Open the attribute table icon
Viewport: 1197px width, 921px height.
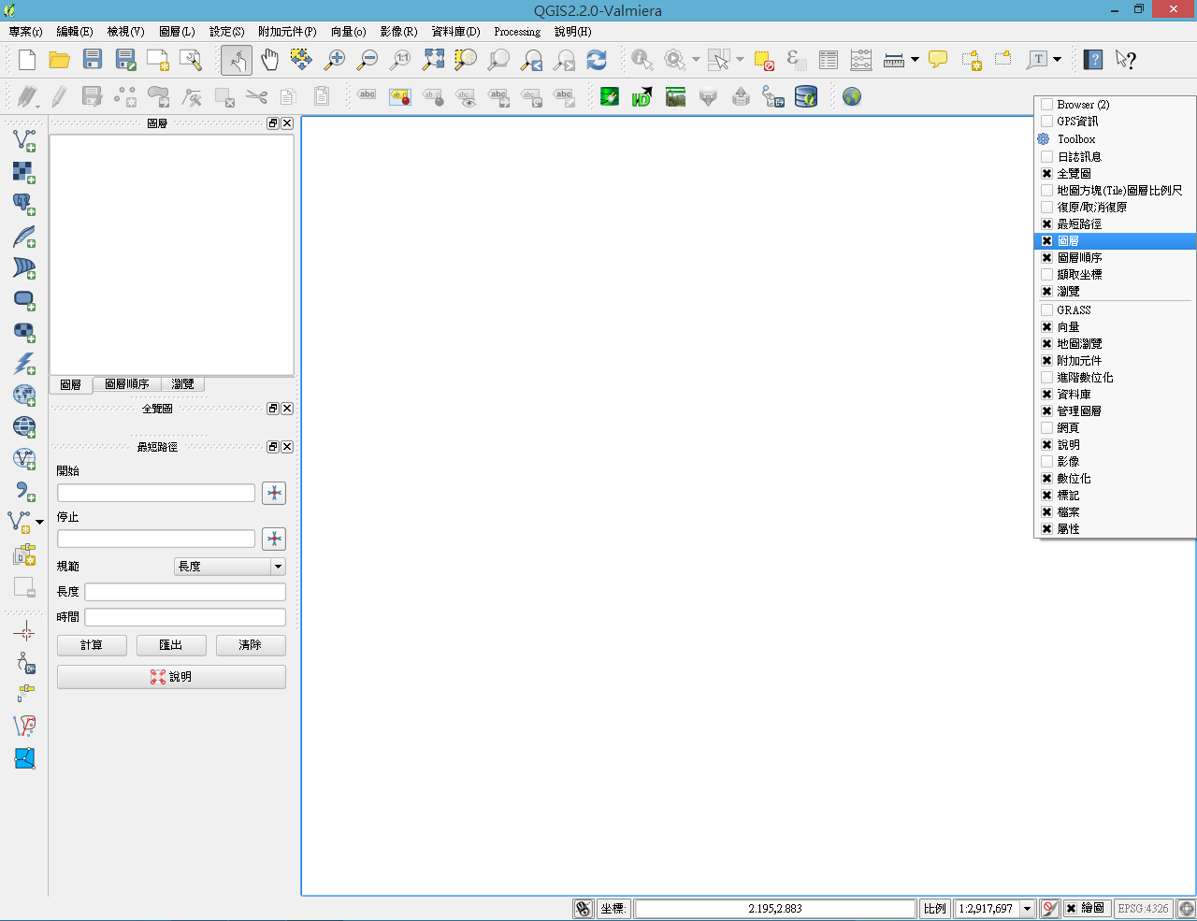pos(829,60)
